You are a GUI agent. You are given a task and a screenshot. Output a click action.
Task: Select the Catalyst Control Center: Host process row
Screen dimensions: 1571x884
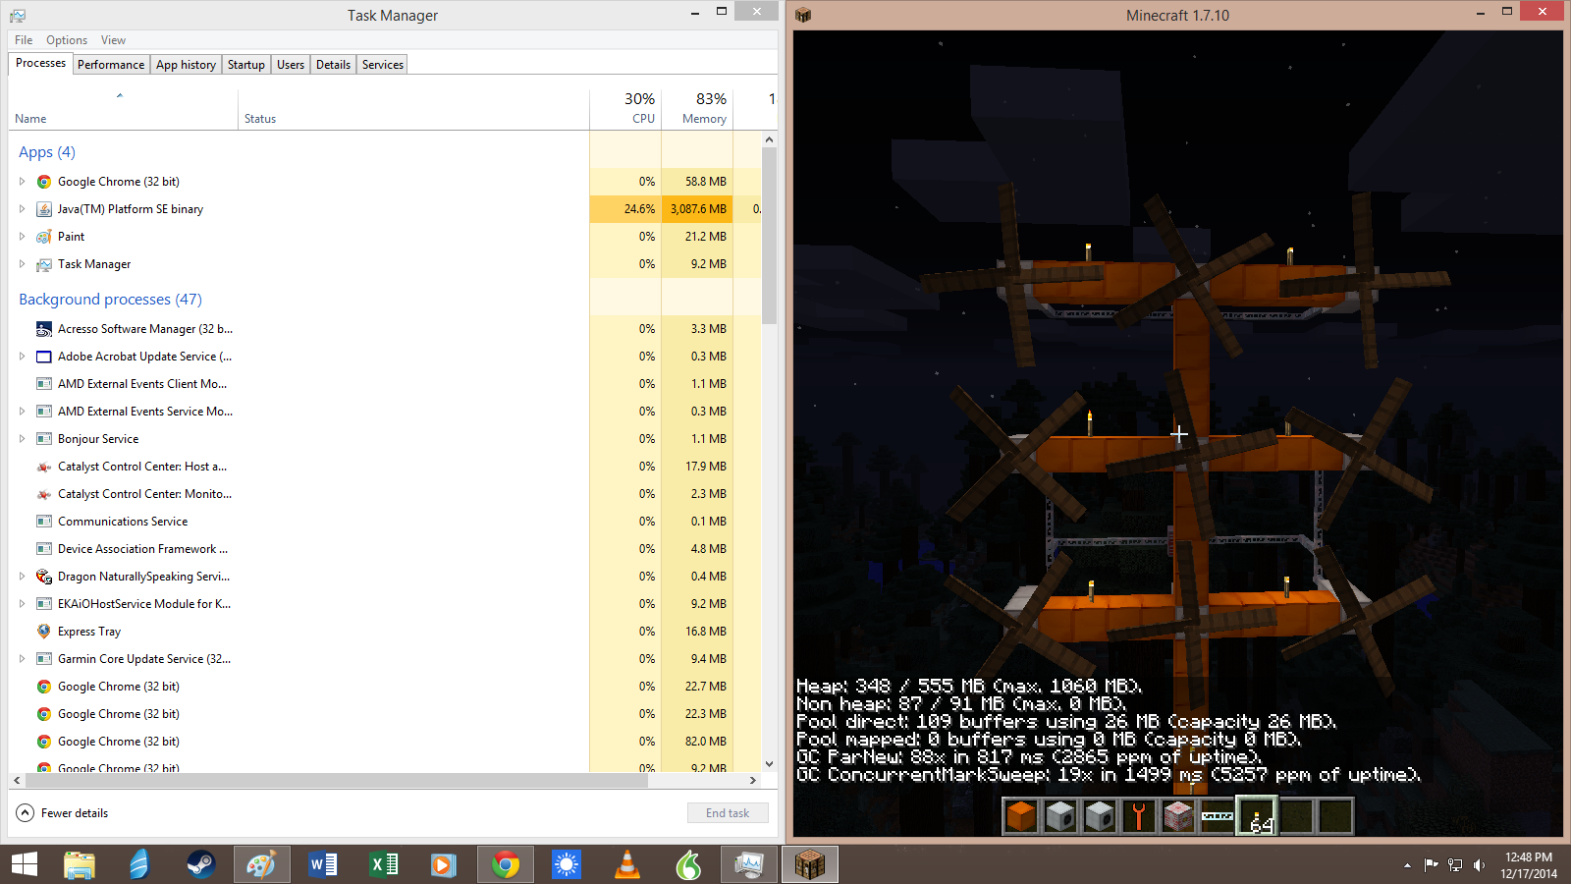point(142,467)
